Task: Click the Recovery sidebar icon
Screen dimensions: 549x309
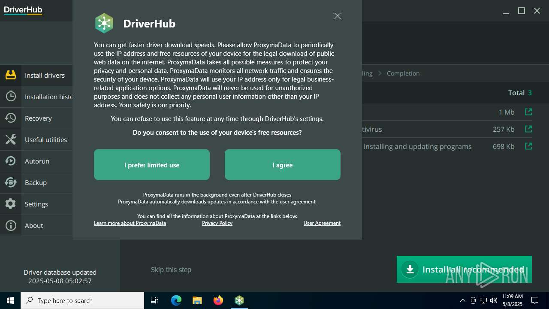Action: [x=11, y=118]
